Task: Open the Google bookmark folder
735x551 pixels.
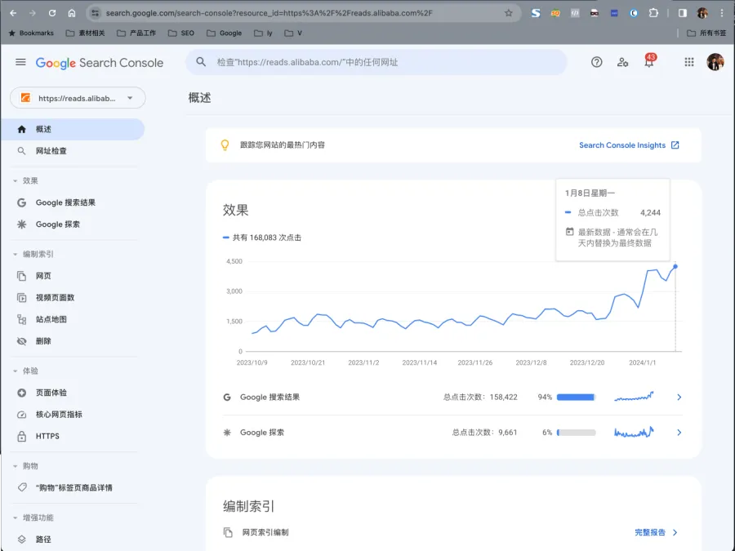Action: 224,33
